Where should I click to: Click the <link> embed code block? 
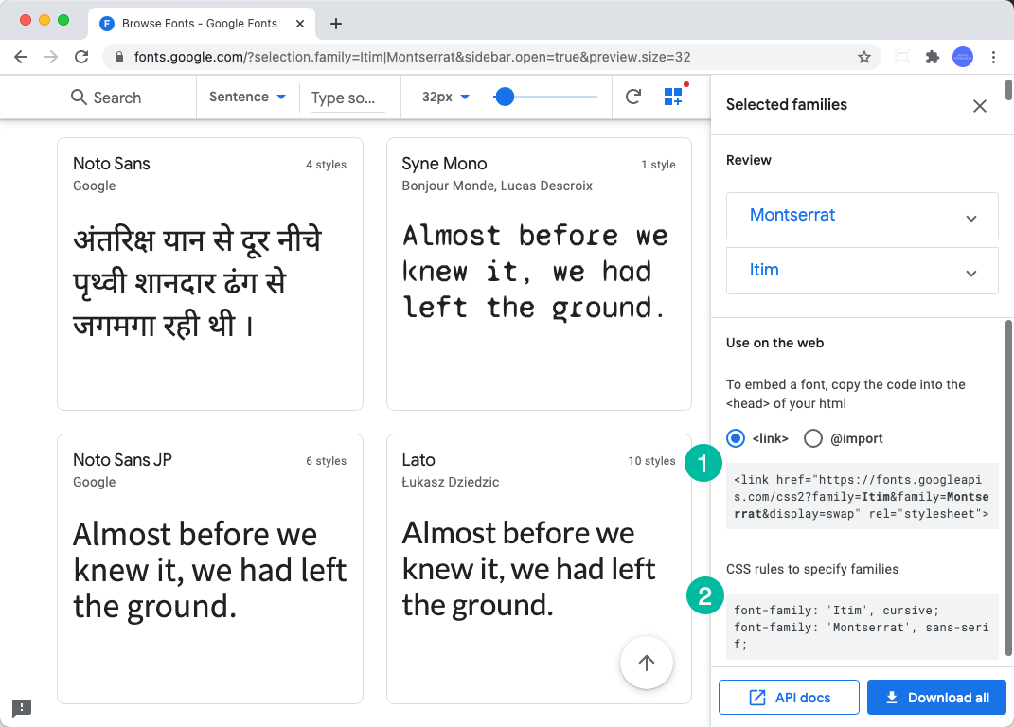862,496
